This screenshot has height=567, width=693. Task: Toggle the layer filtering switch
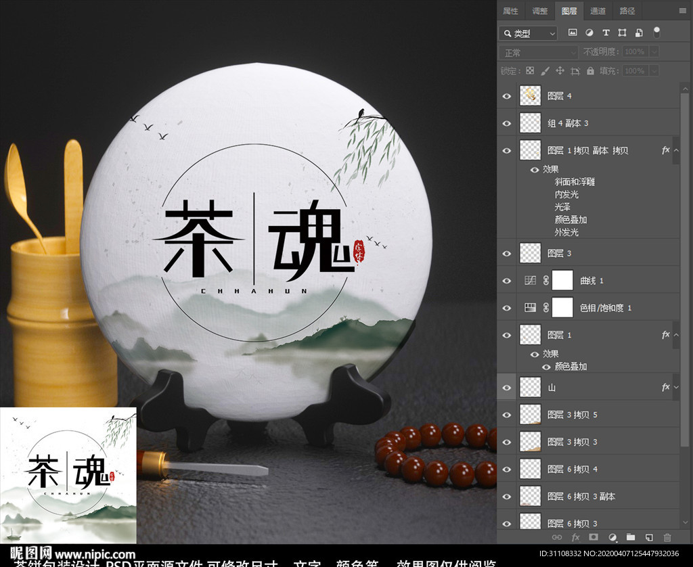[656, 32]
